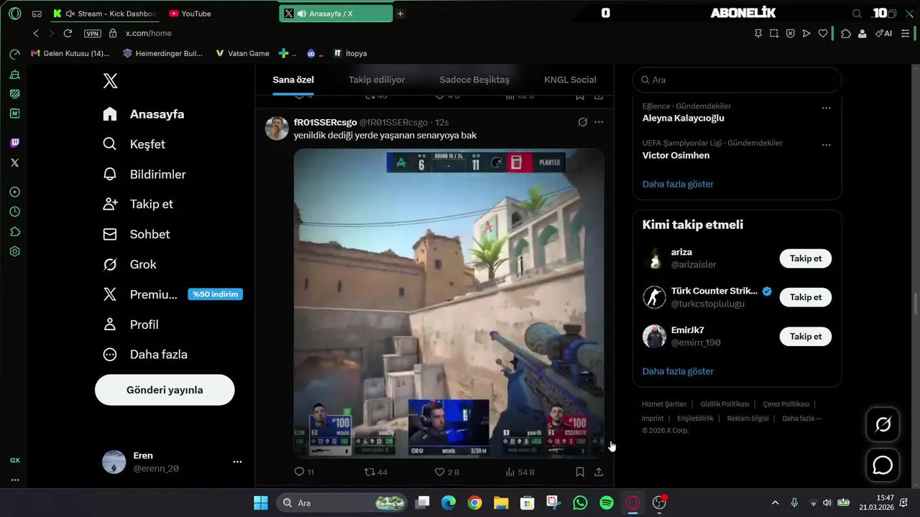Open settings gear in GX sidebar
The image size is (920, 517).
tap(14, 251)
